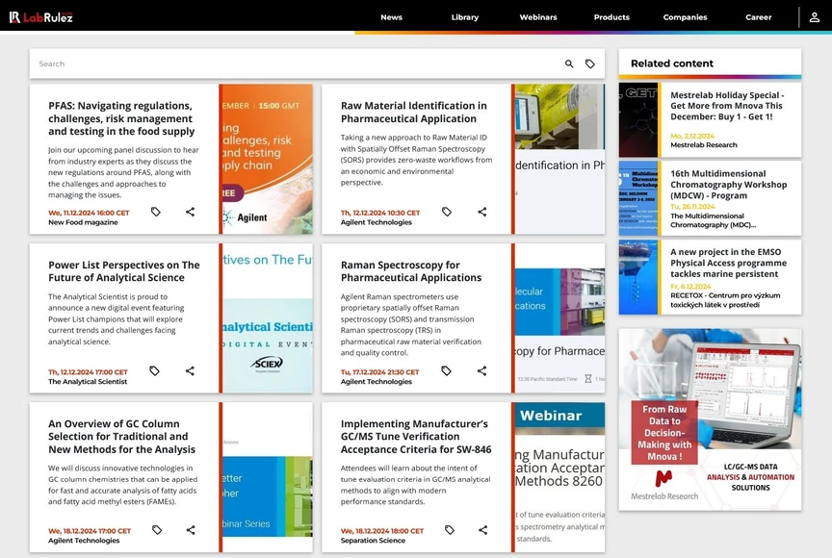The image size is (832, 558).
Task: Open Implementing Manufacturer's GC/MS Tune Verification title
Action: coord(415,437)
